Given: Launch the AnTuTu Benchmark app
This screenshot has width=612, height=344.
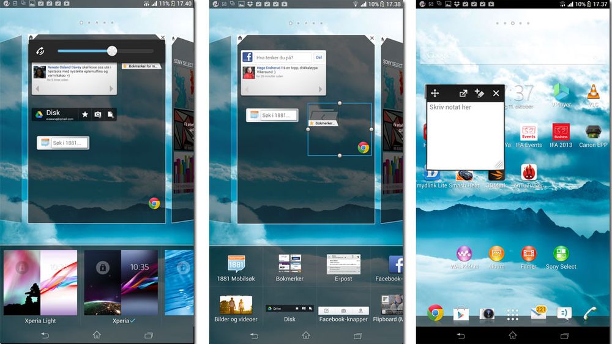Looking at the screenshot, I should coord(529,176).
